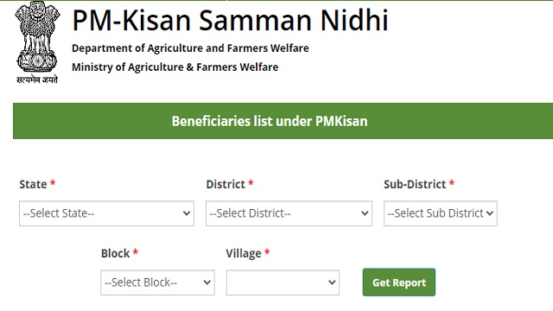Click the District dropdown chevron arrow
The image size is (553, 311).
coord(365,213)
